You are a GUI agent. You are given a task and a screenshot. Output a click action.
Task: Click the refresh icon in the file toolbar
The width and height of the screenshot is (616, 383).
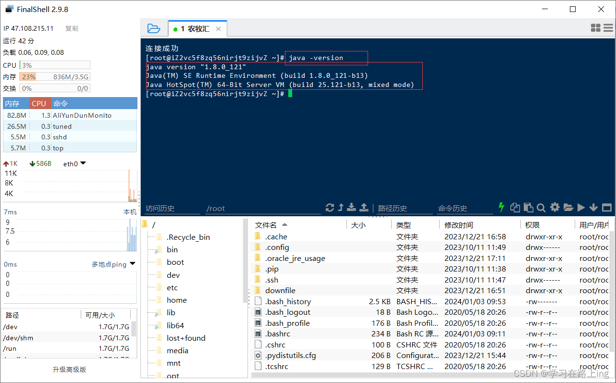330,207
